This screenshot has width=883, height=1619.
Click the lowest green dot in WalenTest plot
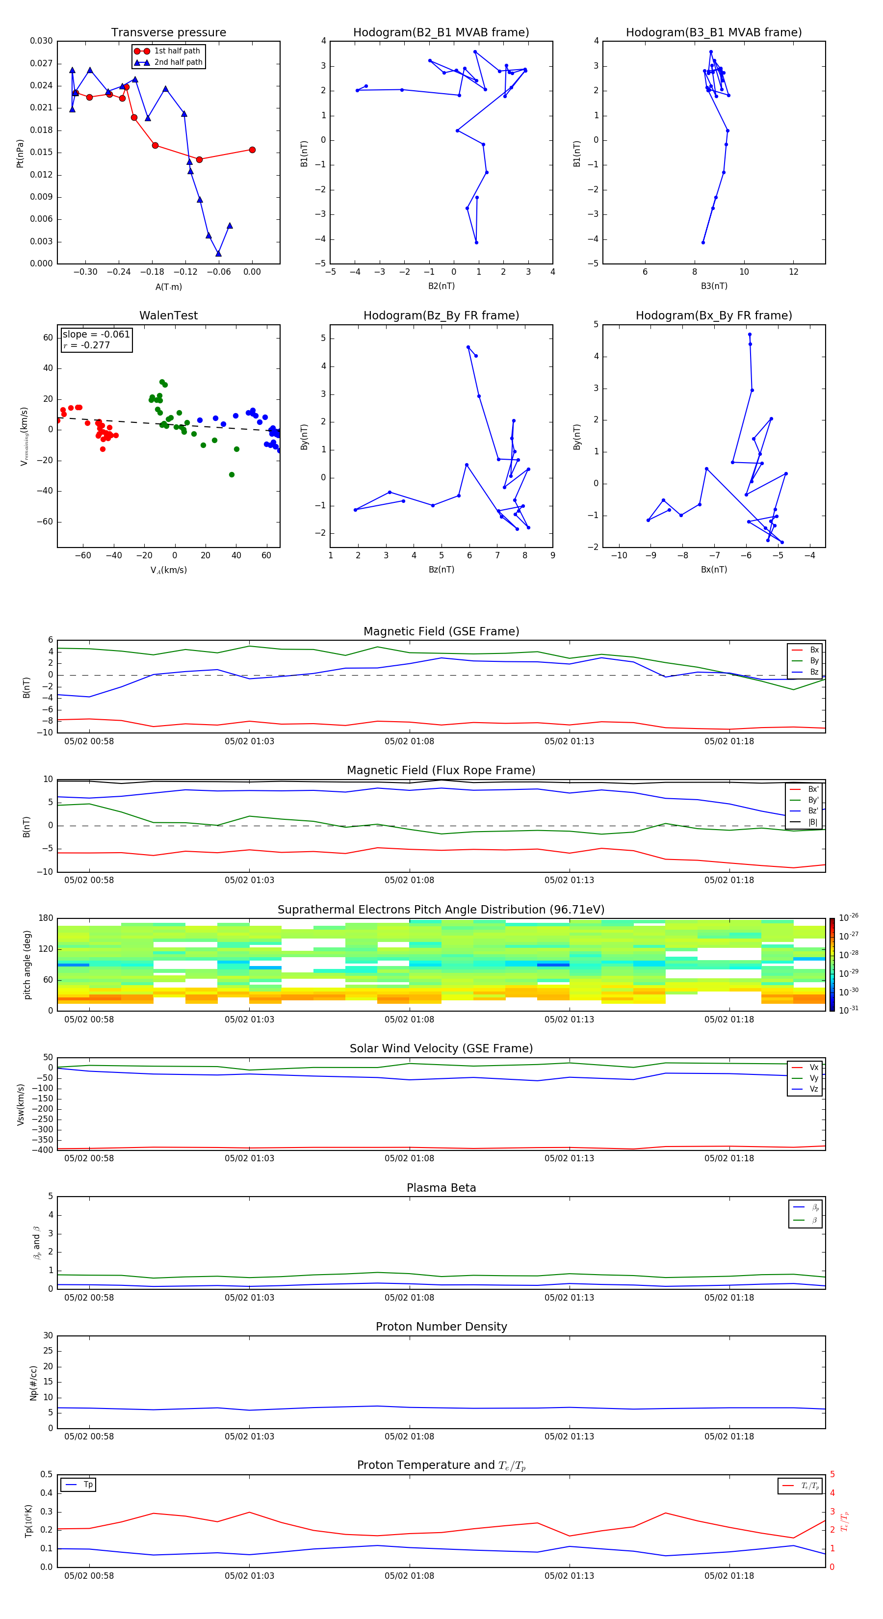click(231, 474)
